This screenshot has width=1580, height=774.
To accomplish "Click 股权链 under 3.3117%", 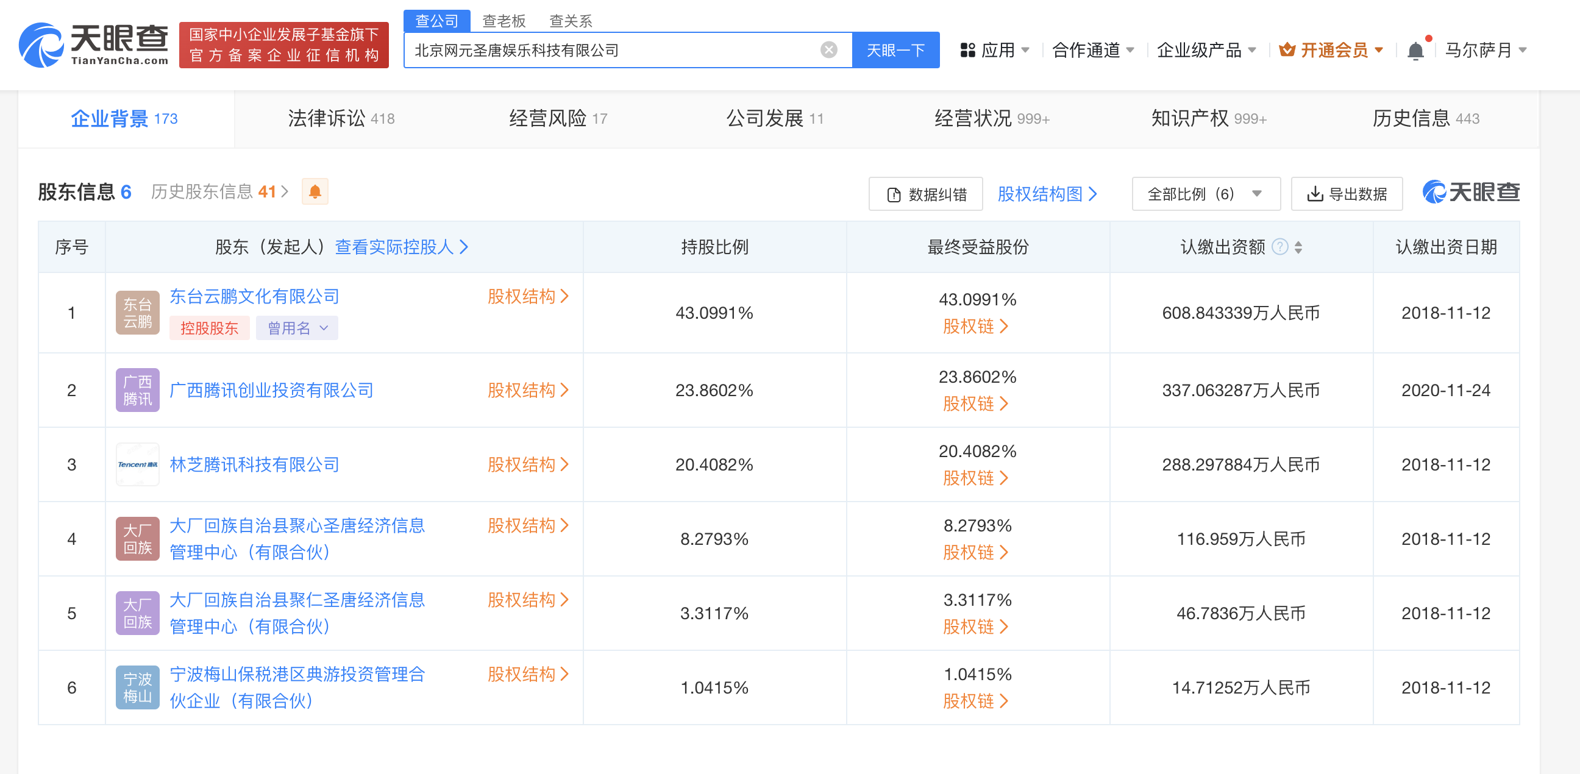I will coord(975,626).
